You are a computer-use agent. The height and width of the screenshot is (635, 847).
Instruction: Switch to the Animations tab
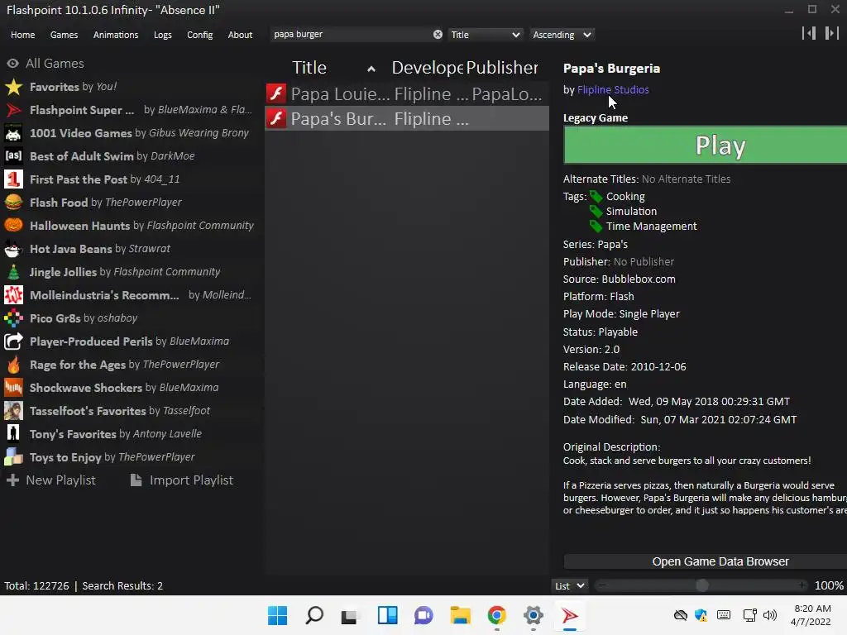point(116,35)
